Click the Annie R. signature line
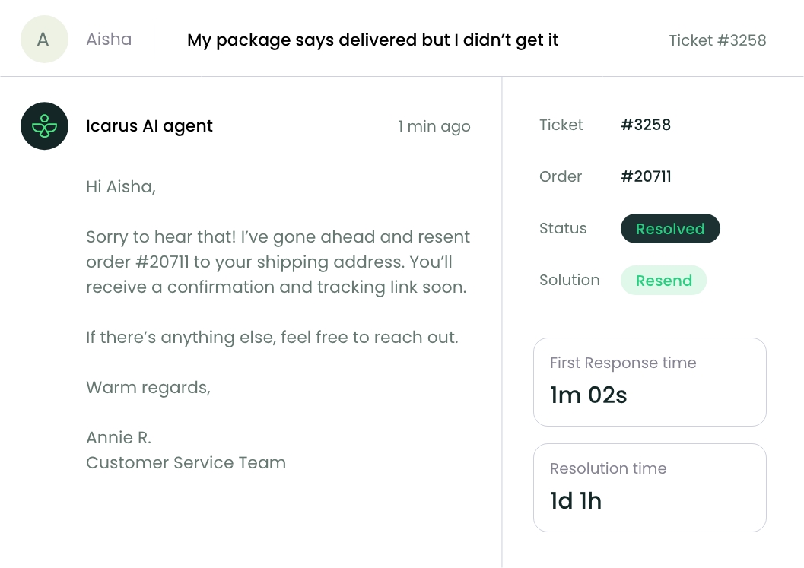 click(119, 438)
